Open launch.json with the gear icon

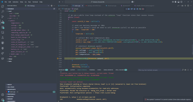click(52, 6)
